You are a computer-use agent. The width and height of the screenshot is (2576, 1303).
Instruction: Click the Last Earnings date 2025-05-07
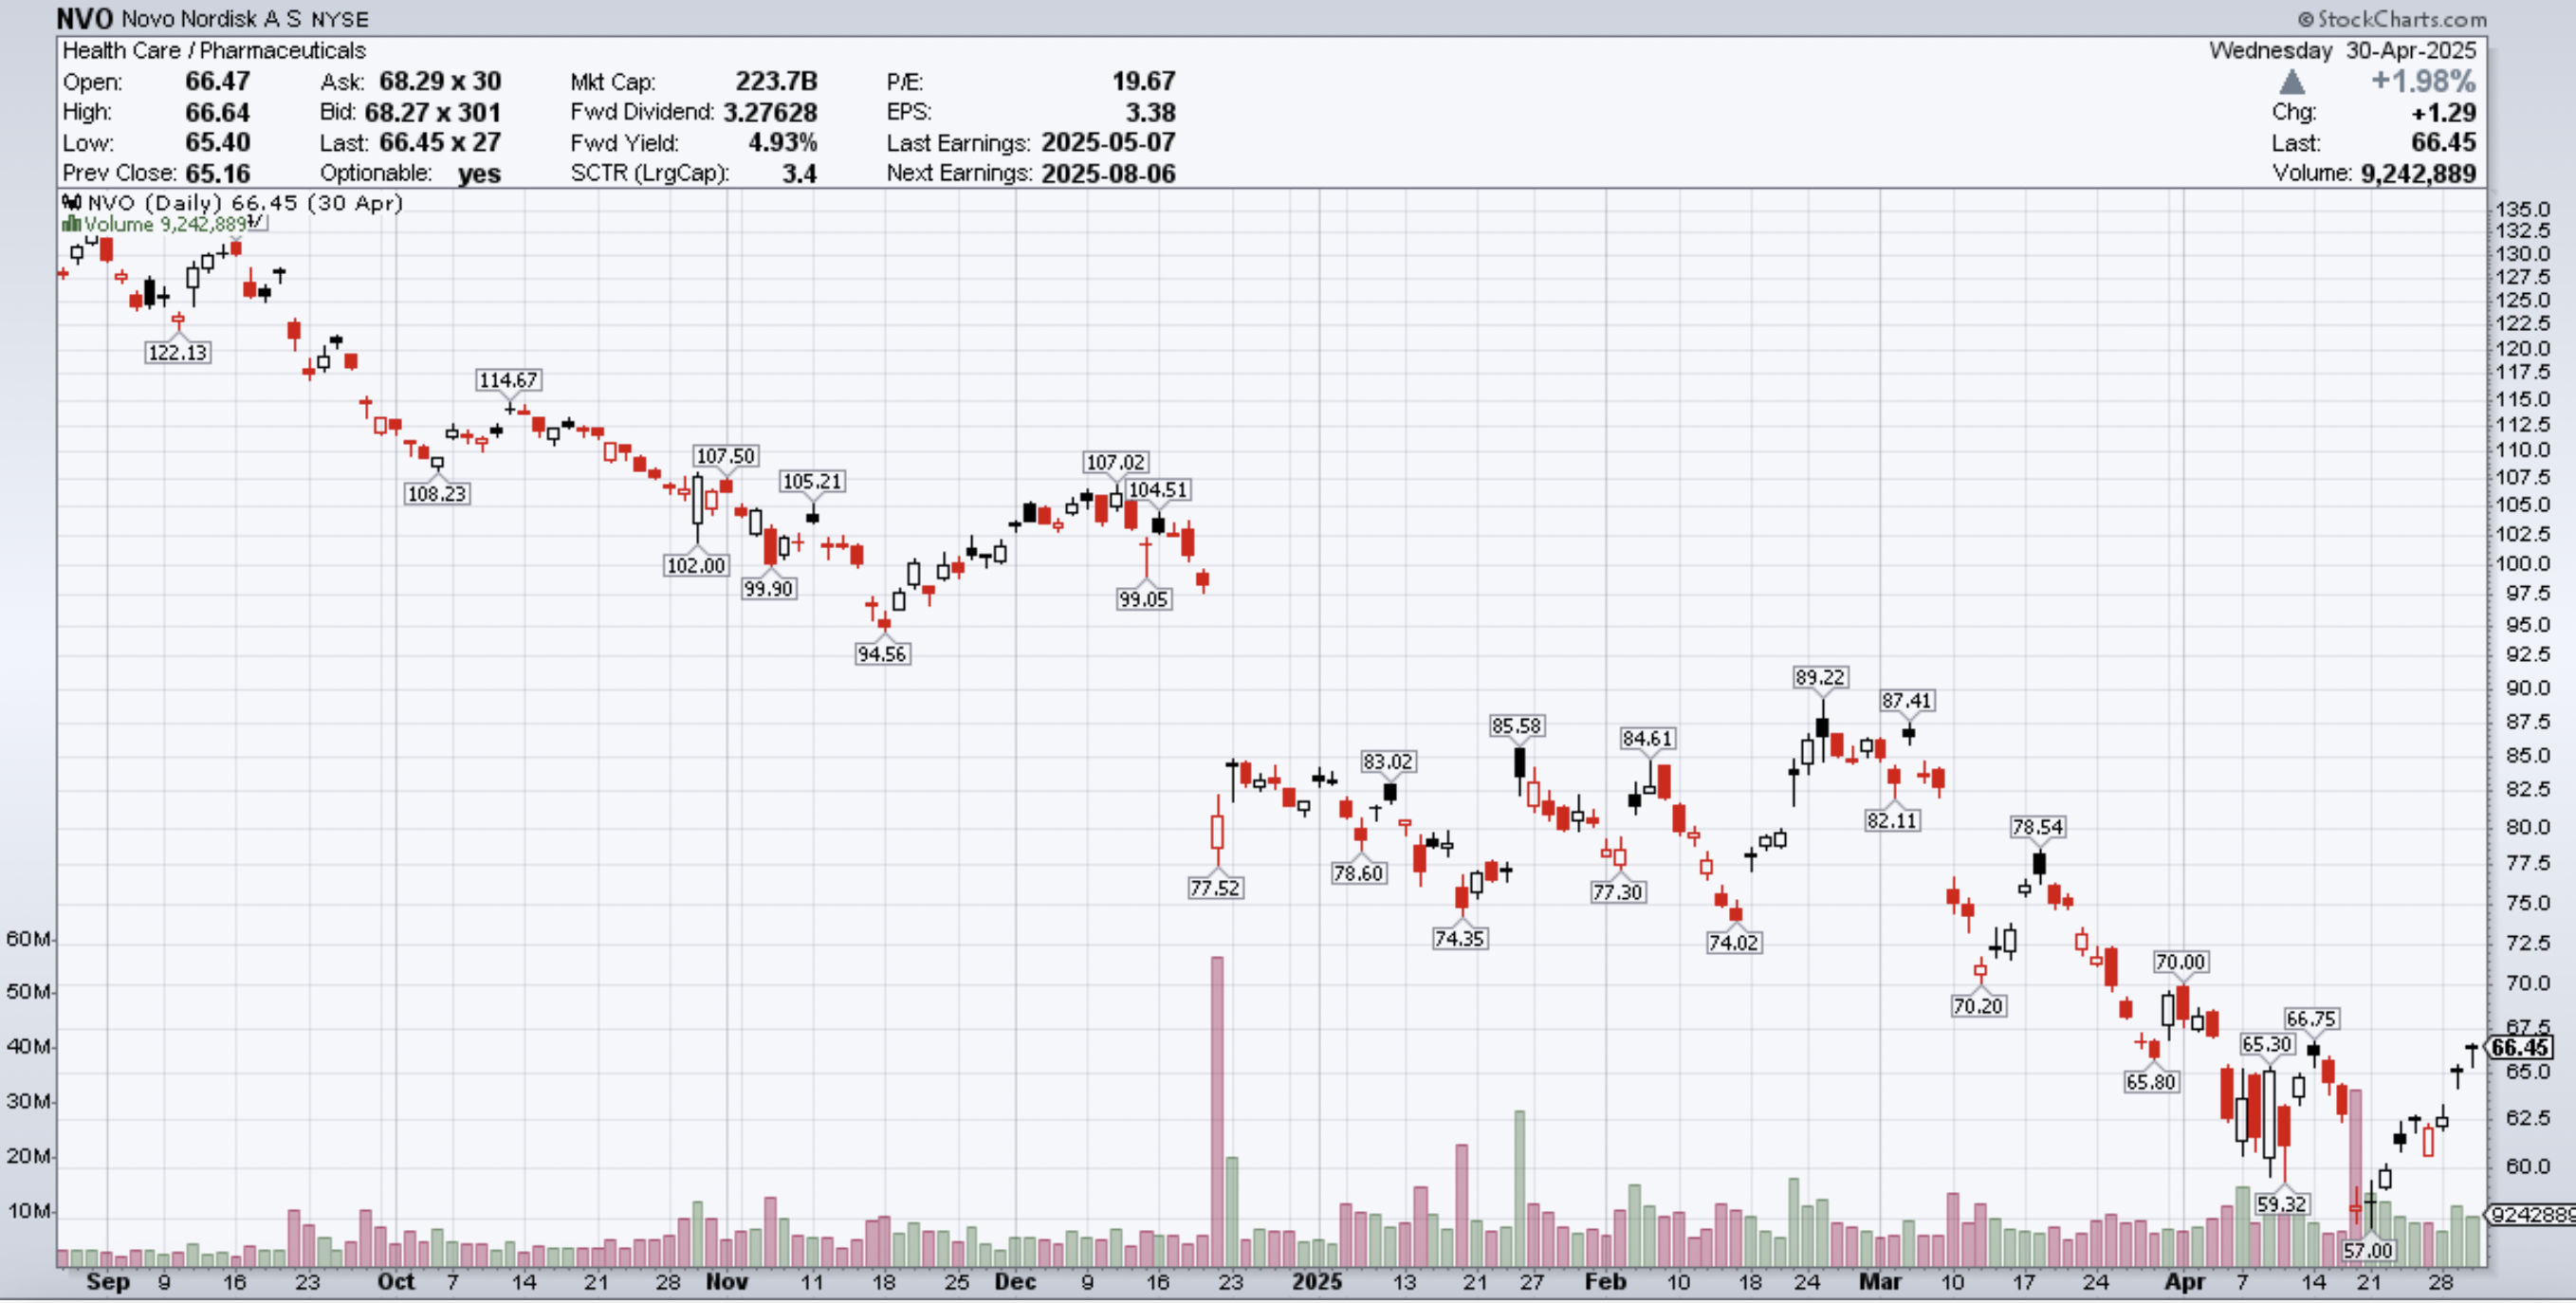[1108, 142]
